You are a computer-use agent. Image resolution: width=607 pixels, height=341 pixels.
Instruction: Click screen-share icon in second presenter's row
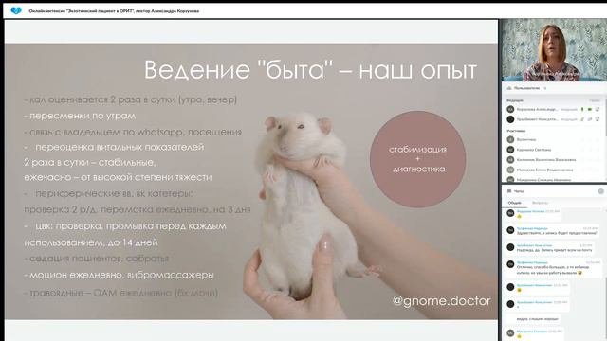click(x=598, y=119)
